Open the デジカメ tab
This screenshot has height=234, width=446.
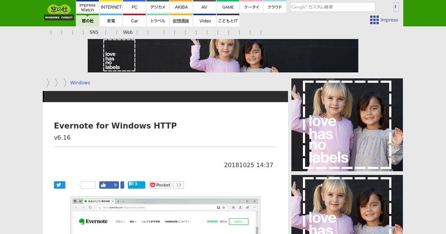click(158, 7)
